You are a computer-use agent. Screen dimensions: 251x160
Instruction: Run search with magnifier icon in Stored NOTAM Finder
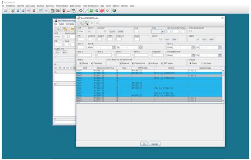coord(86,23)
